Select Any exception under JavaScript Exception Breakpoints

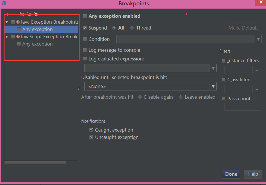click(38, 44)
